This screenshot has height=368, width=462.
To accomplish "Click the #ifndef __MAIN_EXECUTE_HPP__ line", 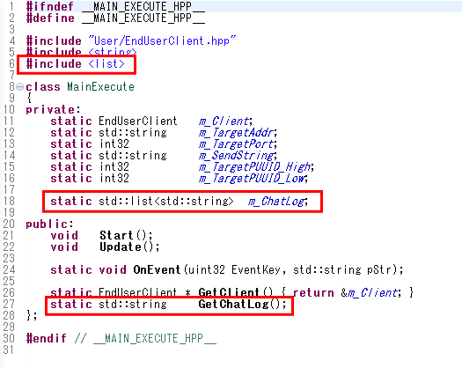I will 115,6.
